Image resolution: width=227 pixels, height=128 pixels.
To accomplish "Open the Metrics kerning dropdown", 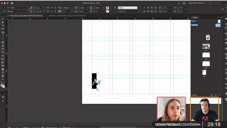I will point(72,8).
